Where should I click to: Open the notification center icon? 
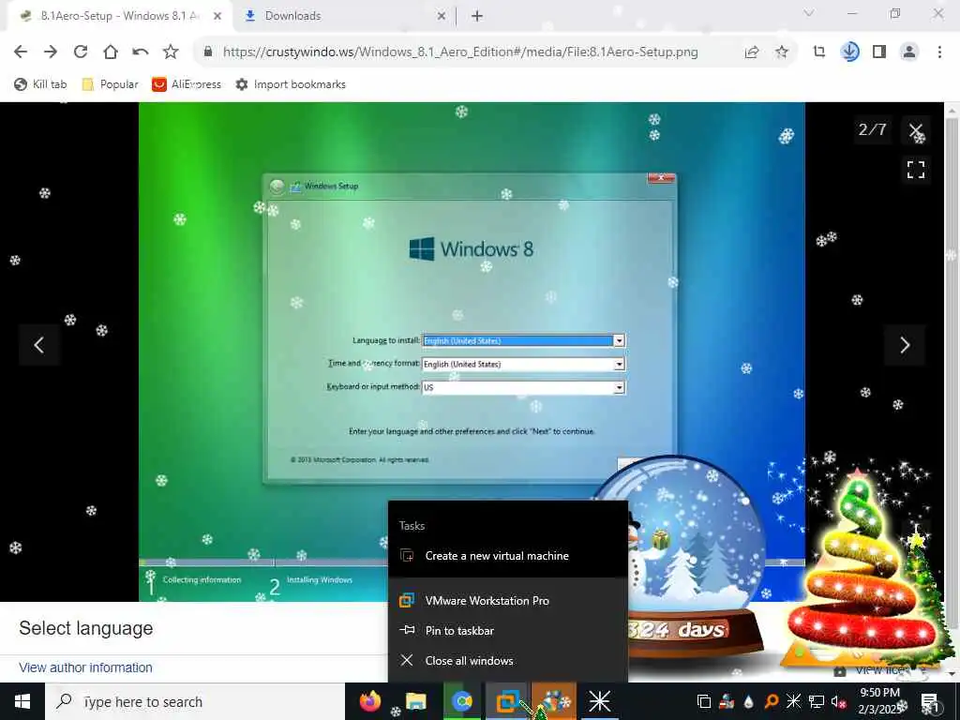coord(930,701)
